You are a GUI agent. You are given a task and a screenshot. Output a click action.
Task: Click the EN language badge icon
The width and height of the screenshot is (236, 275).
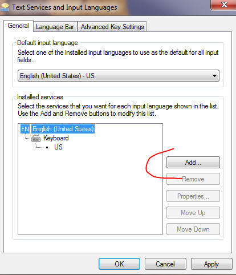(25, 129)
